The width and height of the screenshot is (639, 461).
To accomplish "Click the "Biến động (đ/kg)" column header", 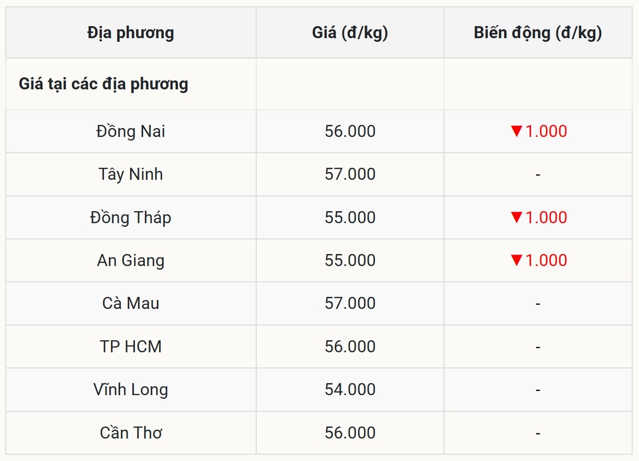I will pyautogui.click(x=538, y=33).
